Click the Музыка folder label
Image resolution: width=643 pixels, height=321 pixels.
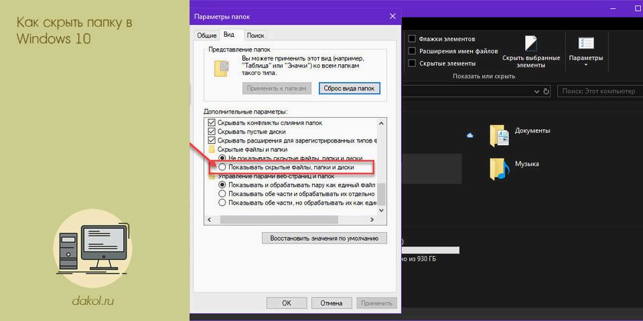tap(526, 164)
